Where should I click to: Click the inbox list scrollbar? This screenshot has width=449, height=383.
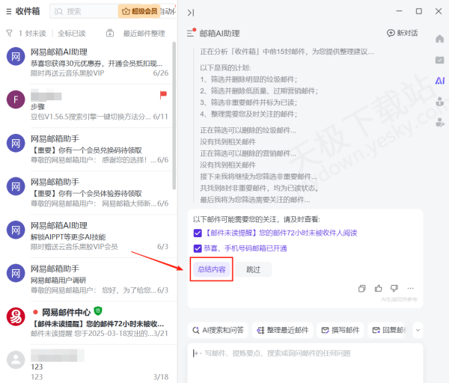(174, 112)
